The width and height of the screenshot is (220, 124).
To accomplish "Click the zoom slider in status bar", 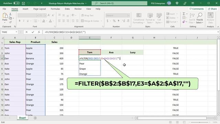I will click(x=199, y=122).
